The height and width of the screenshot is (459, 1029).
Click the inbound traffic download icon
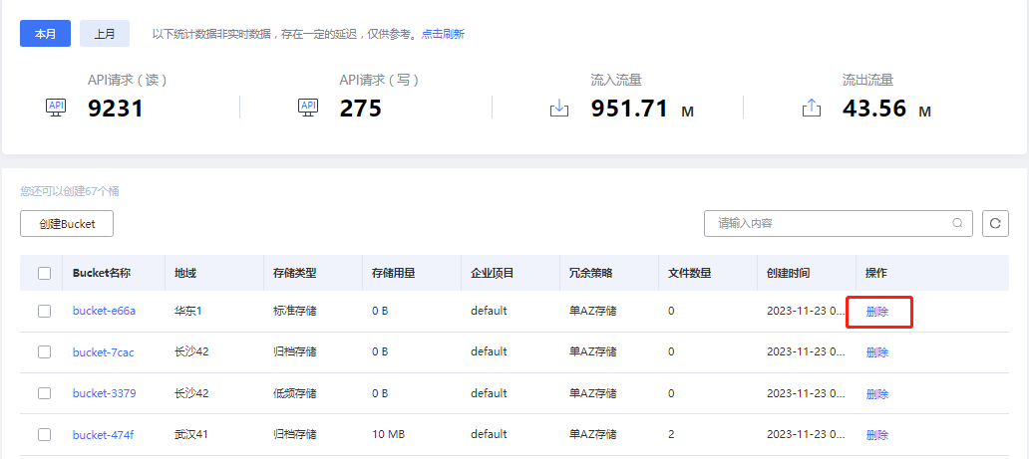(x=559, y=109)
